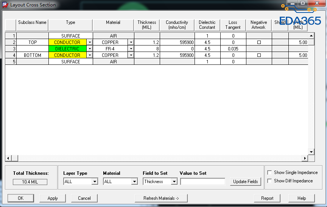This screenshot has height=207, width=327.
Task: Click COPPER material cell in TOP row
Action: 110,42
